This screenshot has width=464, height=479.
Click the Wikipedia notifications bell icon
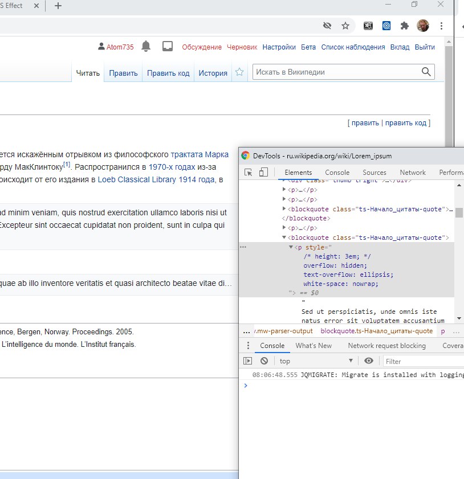click(x=146, y=47)
